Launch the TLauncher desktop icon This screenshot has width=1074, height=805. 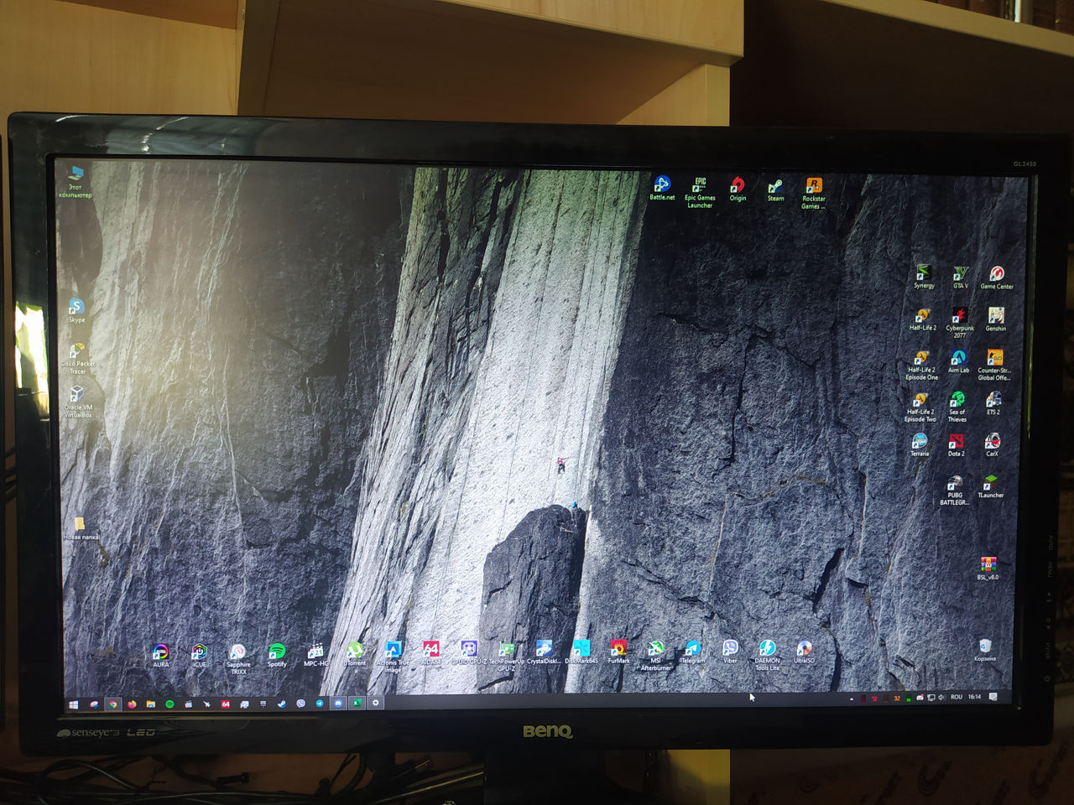(991, 486)
